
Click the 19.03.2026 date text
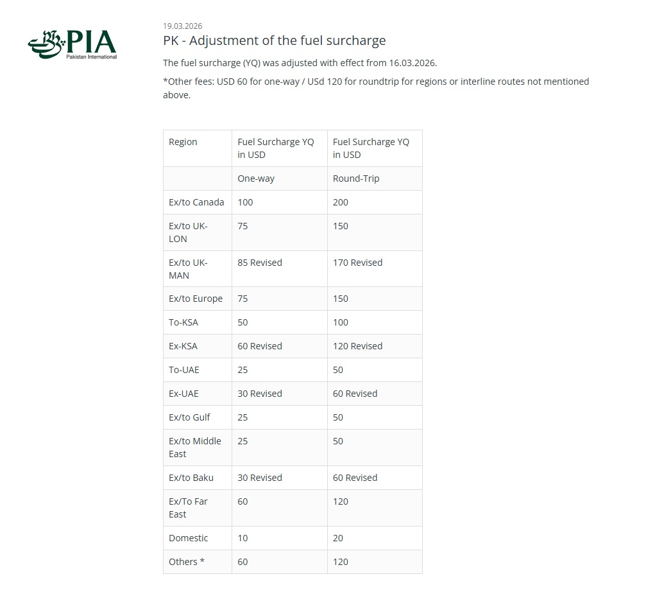coord(182,26)
